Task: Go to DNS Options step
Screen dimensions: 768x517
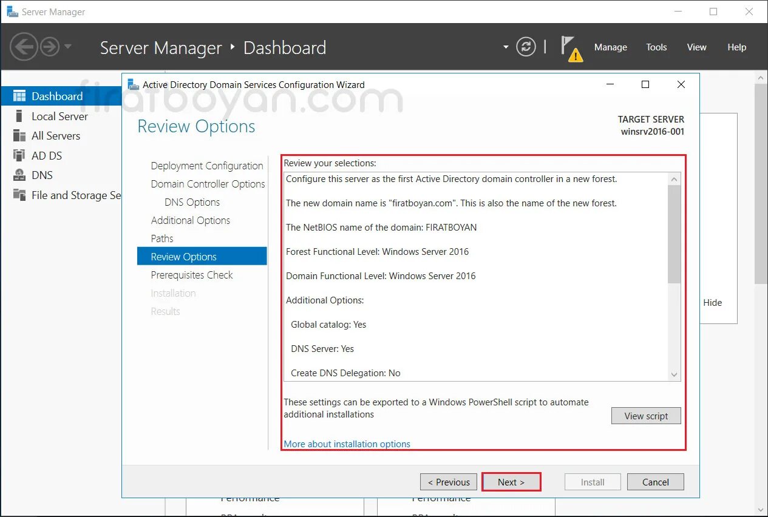Action: (192, 202)
